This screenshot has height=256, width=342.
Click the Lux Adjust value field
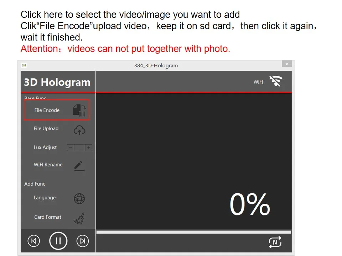pos(79,148)
